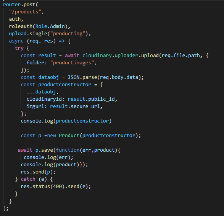The image size is (224, 216).
Task: Click the "auth," middleware line
Action: pos(16,19)
